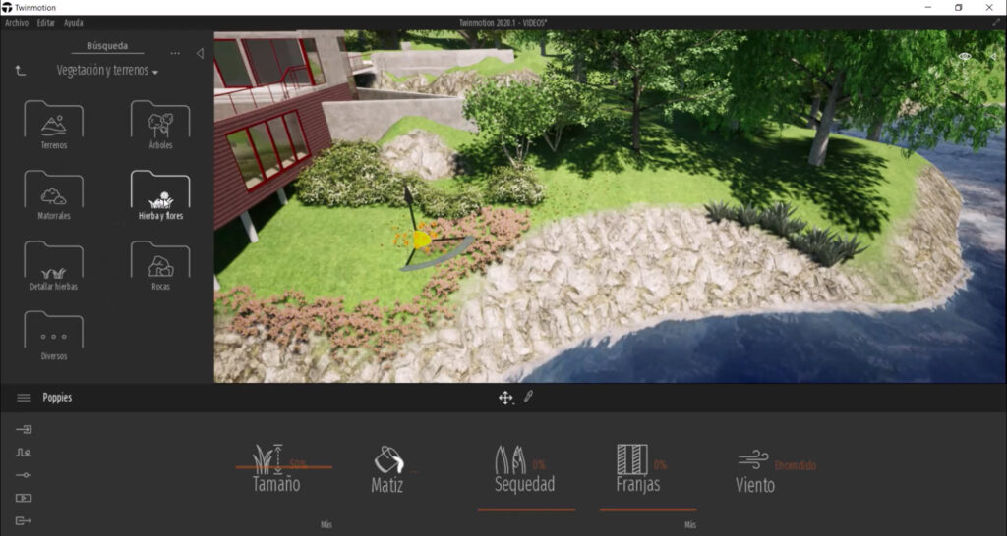This screenshot has width=1007, height=536.
Task: Adjust the Tamaño size slider
Action: [x=283, y=467]
